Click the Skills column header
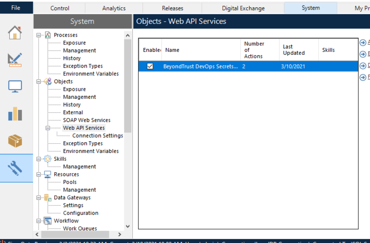Viewport: 370px width, 243px height. pyautogui.click(x=338, y=50)
